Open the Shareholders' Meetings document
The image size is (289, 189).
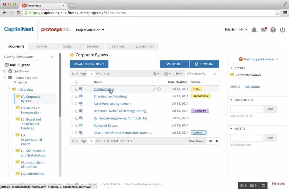point(110,96)
